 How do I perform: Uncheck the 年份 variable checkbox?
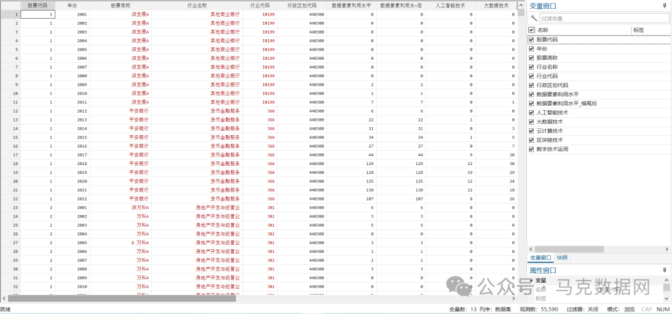[532, 49]
